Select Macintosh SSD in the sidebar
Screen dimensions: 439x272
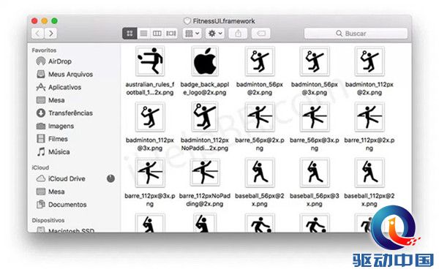pyautogui.click(x=66, y=230)
